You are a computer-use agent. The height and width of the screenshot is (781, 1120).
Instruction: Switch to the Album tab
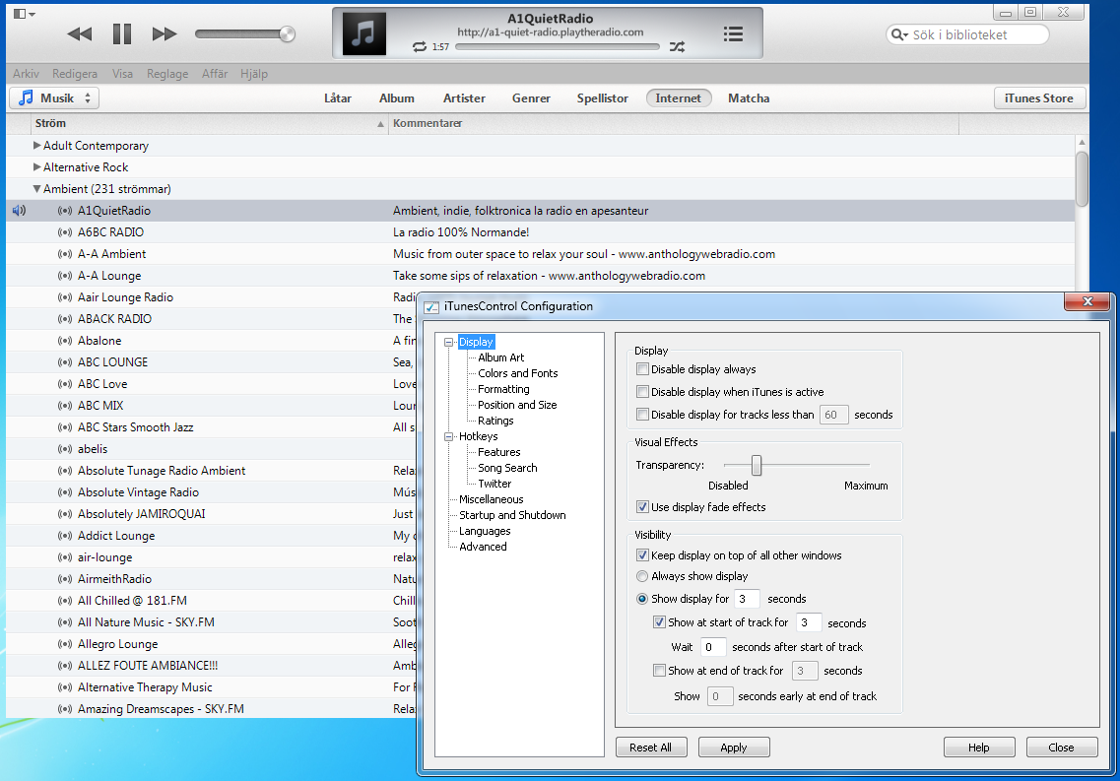point(396,98)
